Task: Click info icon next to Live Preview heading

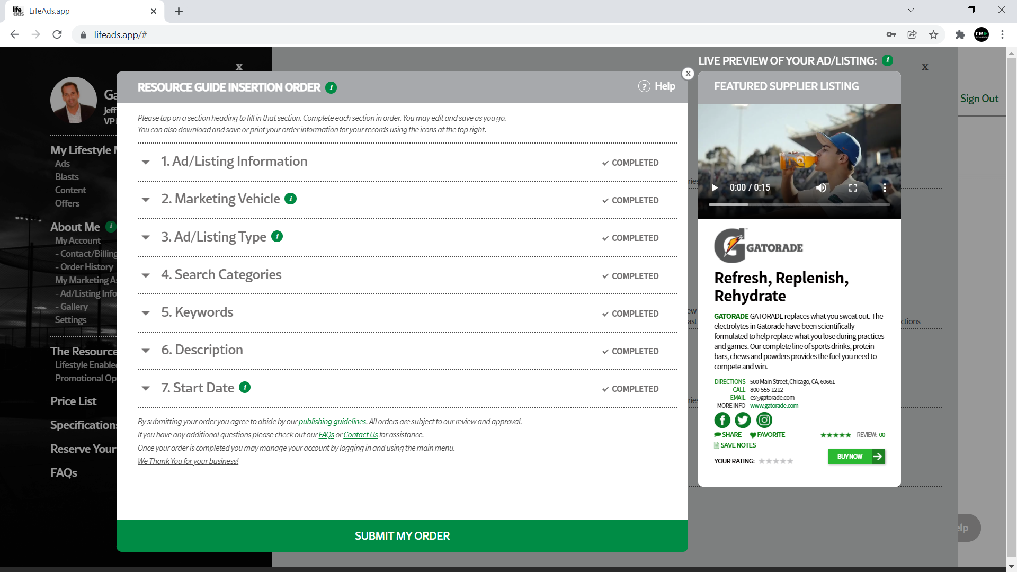Action: pos(888,60)
